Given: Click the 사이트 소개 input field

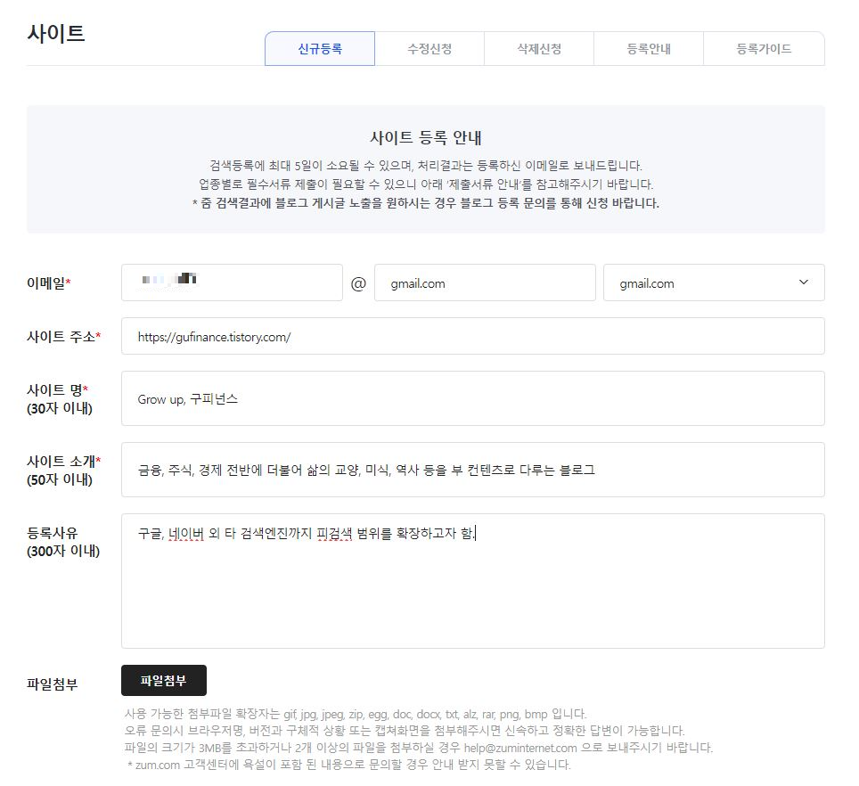Looking at the screenshot, I should point(473,470).
